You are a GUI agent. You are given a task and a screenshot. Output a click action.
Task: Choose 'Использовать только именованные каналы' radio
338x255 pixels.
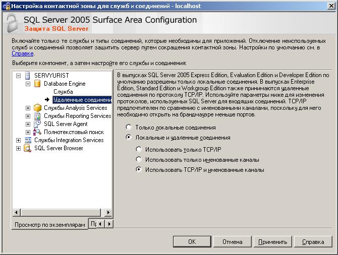pos(139,159)
